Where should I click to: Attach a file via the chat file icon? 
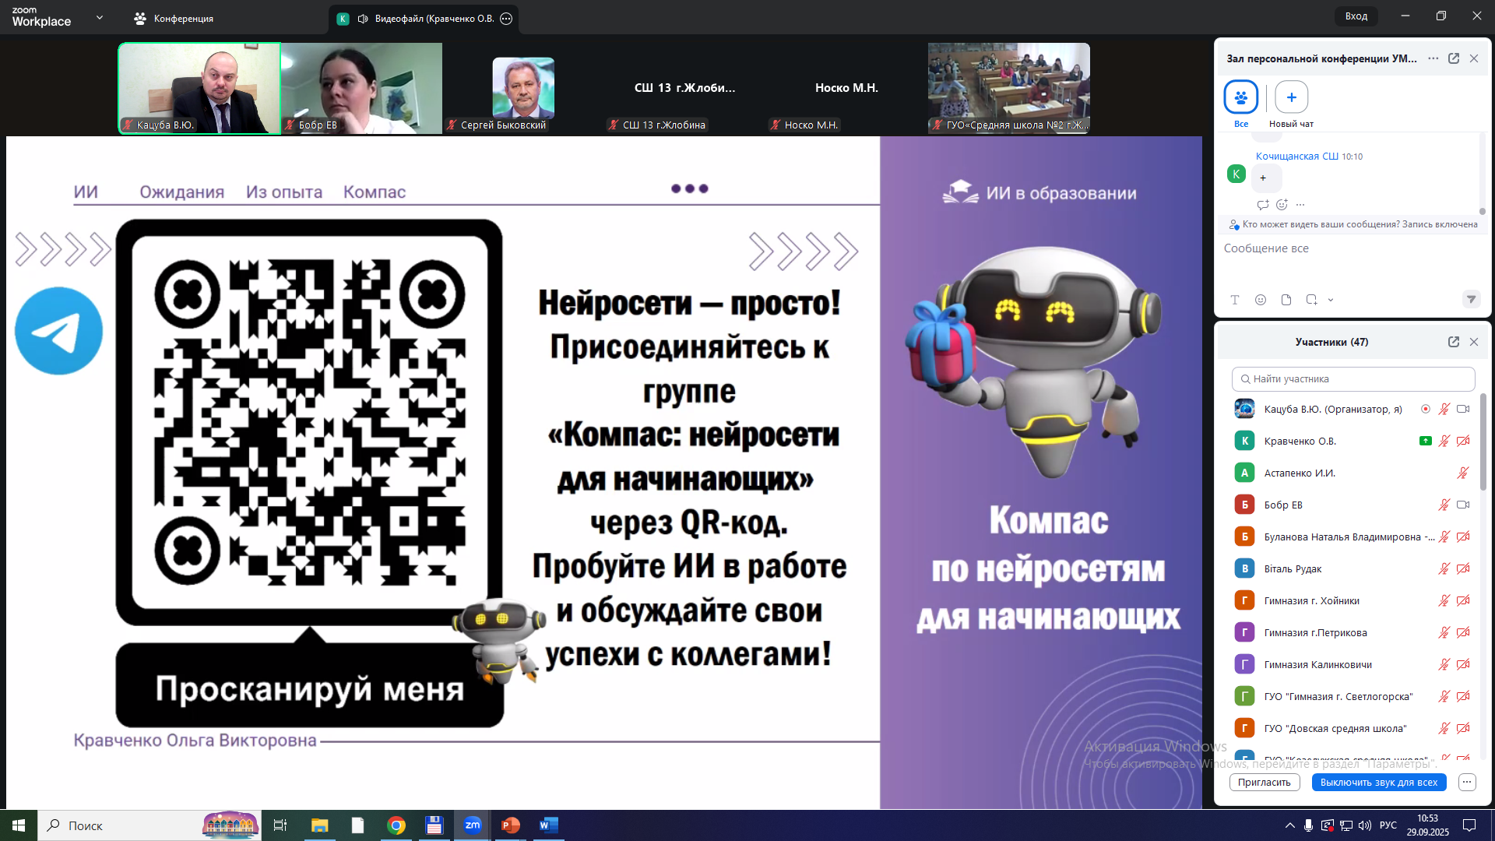click(x=1286, y=300)
